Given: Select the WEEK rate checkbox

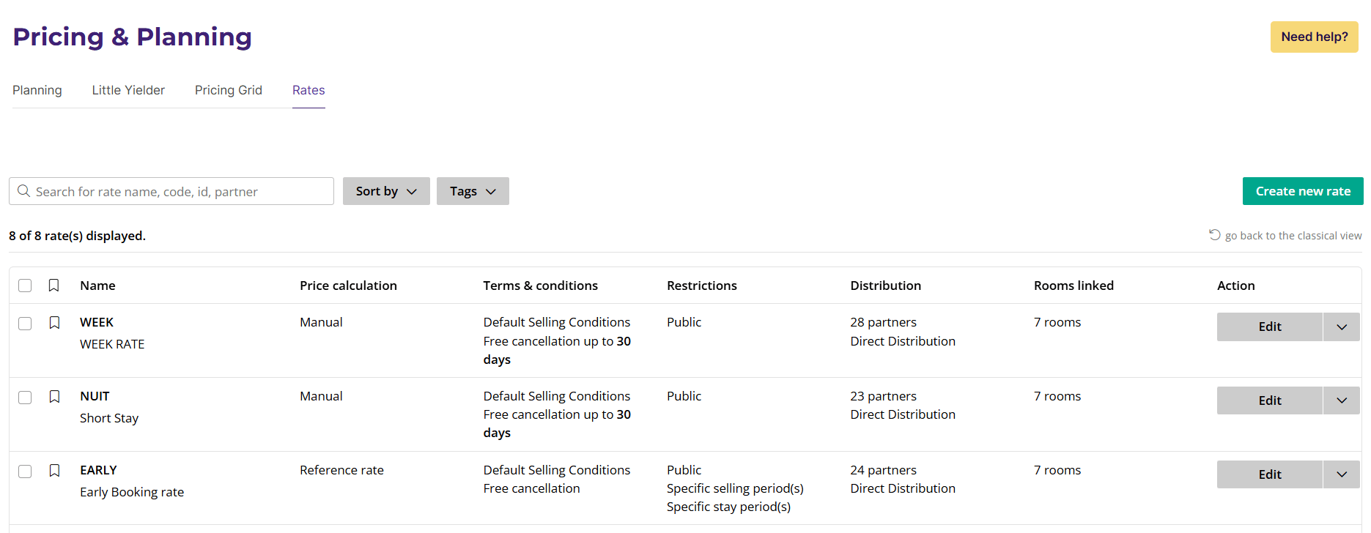Looking at the screenshot, I should (x=25, y=324).
